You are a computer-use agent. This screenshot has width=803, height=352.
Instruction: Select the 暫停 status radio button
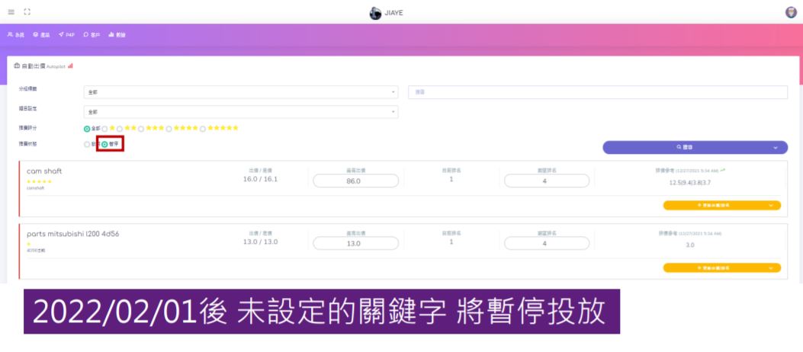pos(104,144)
